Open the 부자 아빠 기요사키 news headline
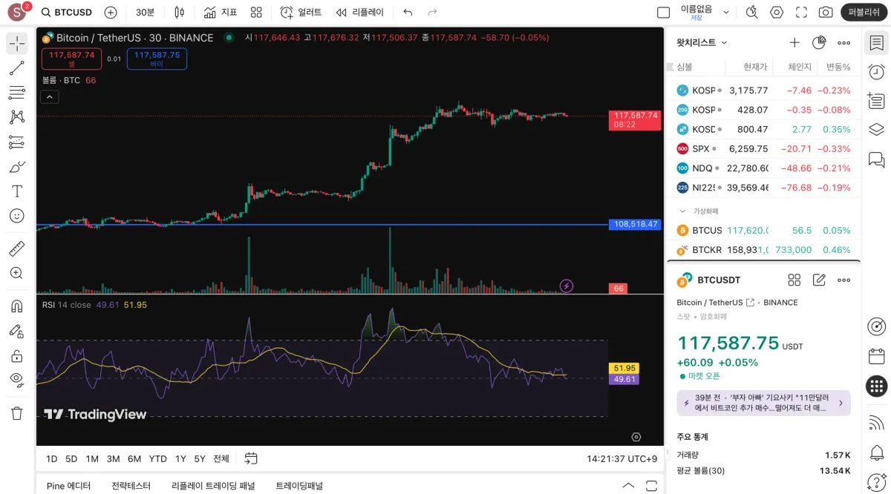Image resolution: width=891 pixels, height=494 pixels. pyautogui.click(x=763, y=403)
